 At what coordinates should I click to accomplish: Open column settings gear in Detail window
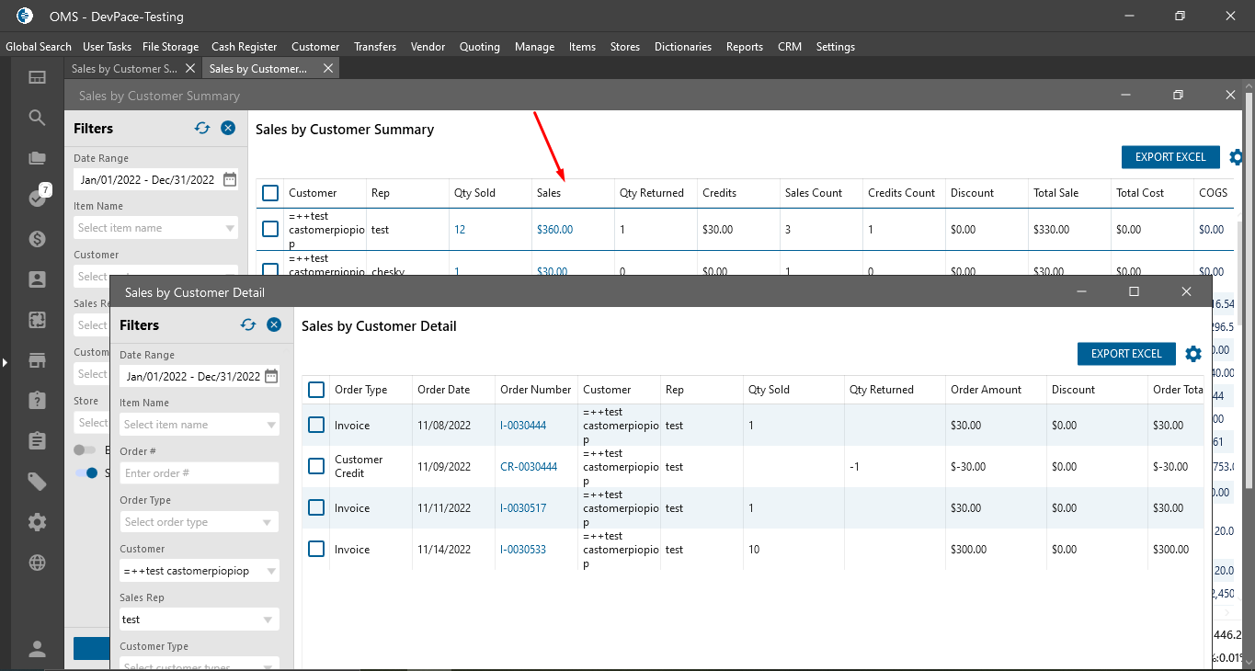[1193, 354]
